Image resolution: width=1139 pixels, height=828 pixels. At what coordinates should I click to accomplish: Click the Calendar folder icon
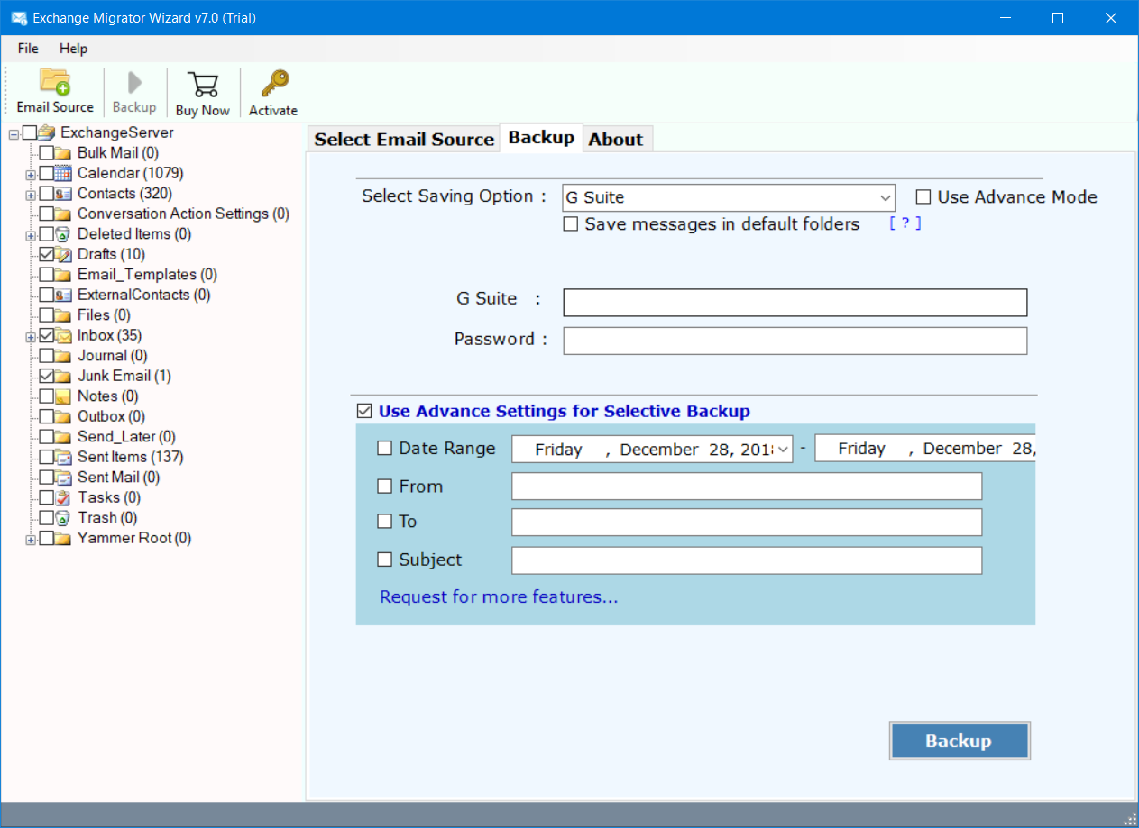click(63, 173)
